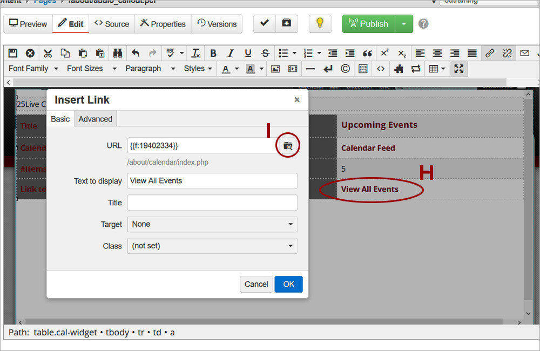Align text left
The image size is (540, 351).
pos(420,53)
